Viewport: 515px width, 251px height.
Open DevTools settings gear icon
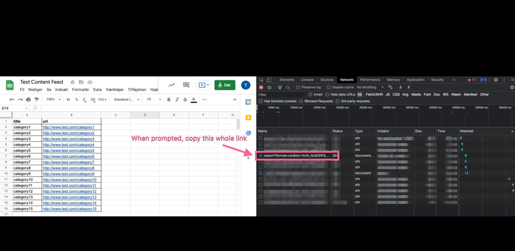pos(495,80)
